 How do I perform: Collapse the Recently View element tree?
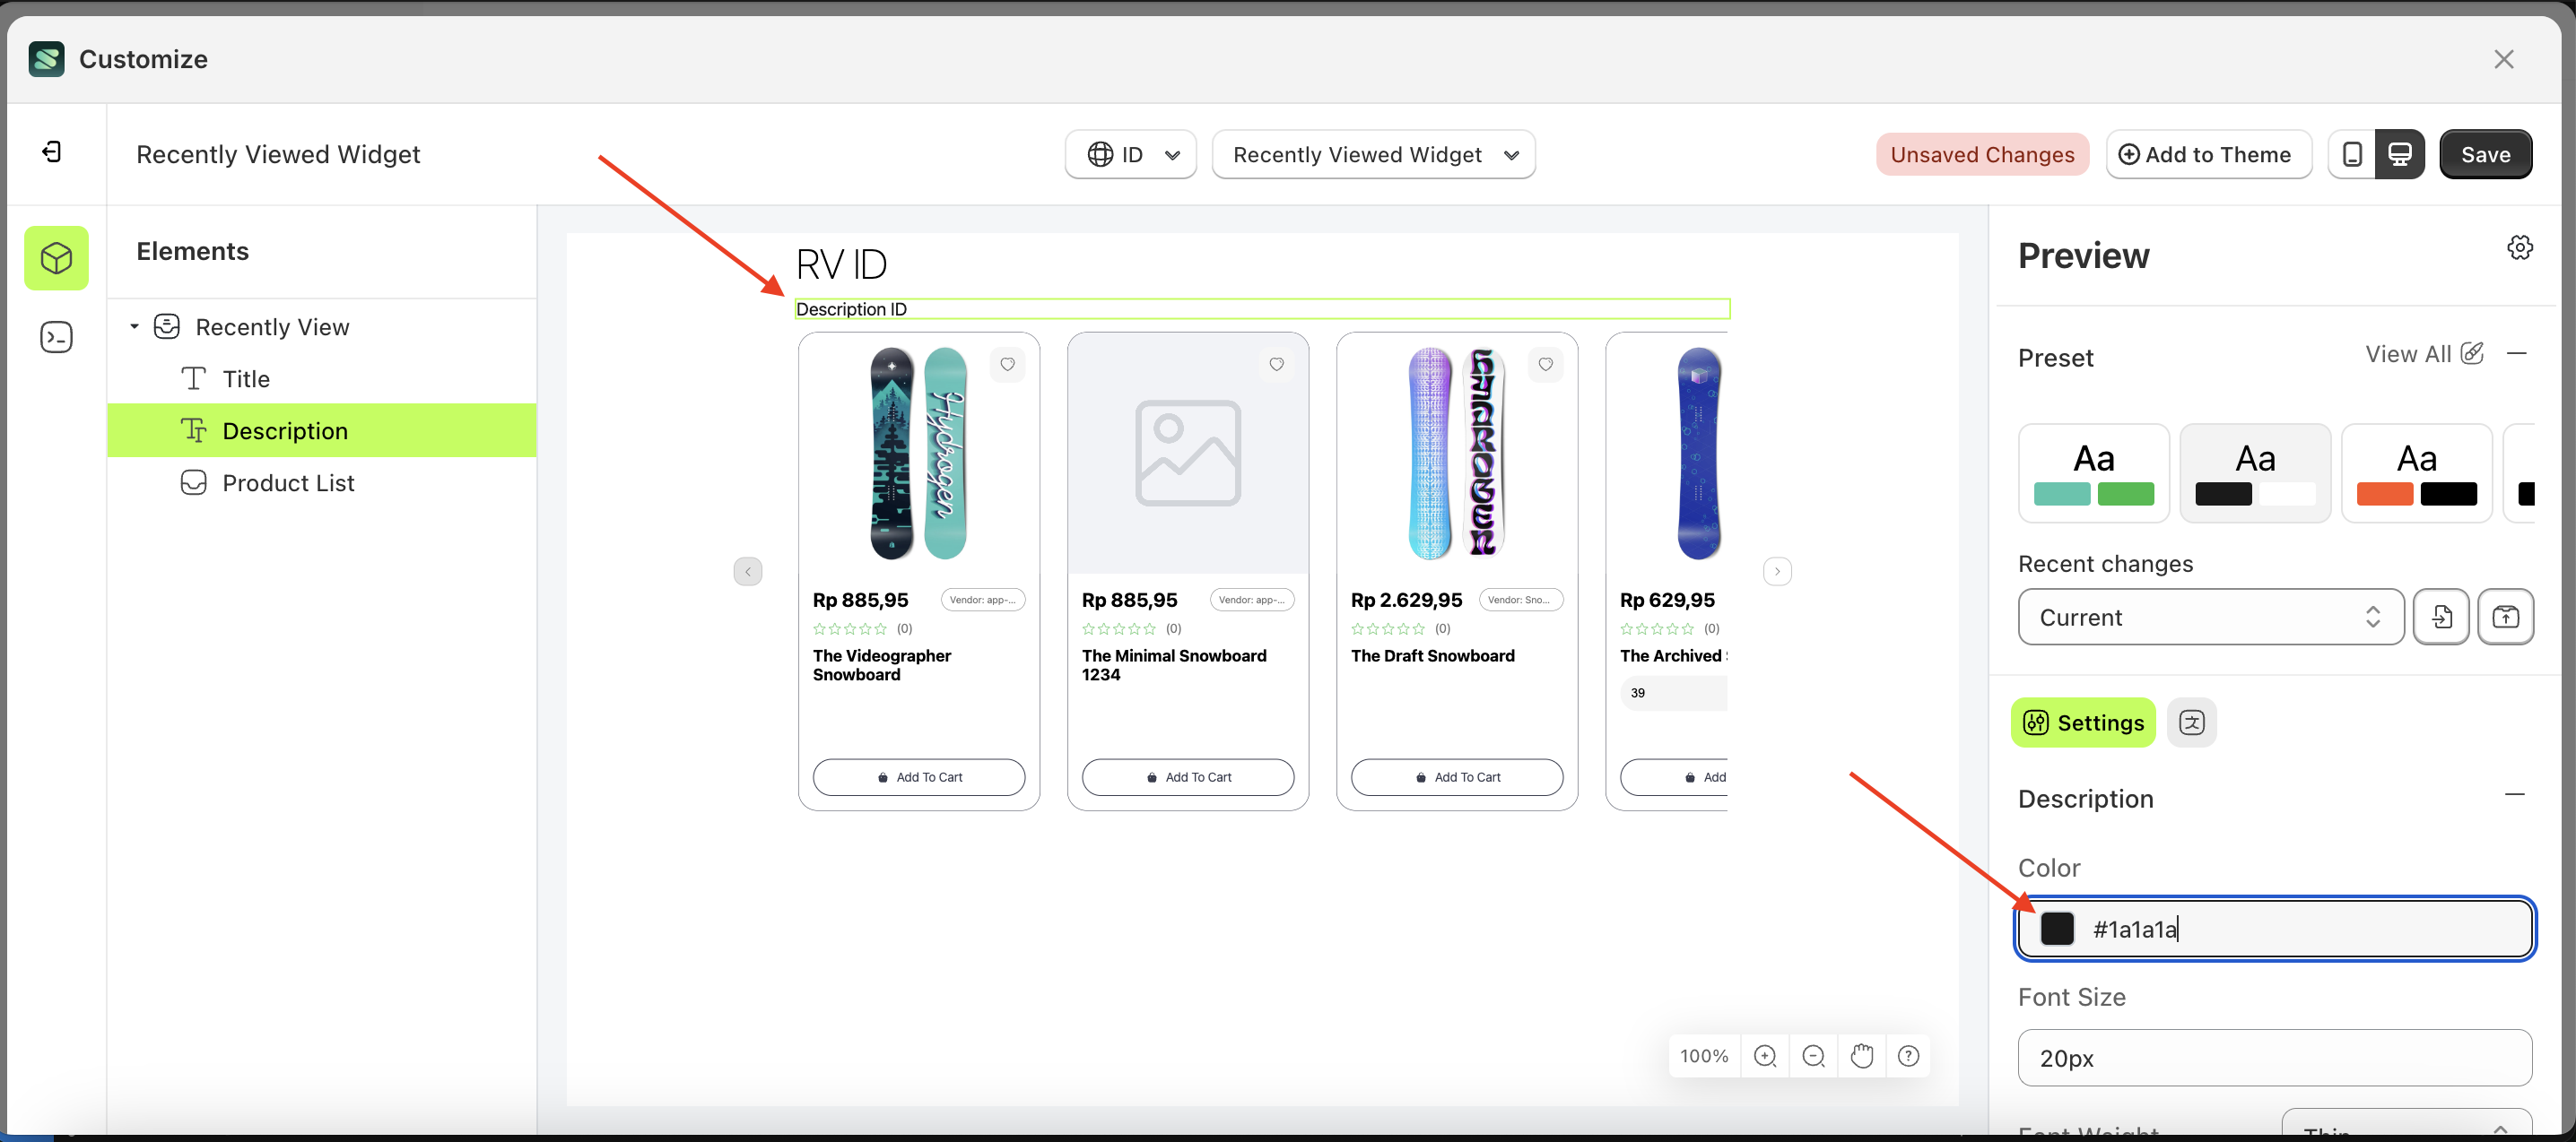coord(135,326)
